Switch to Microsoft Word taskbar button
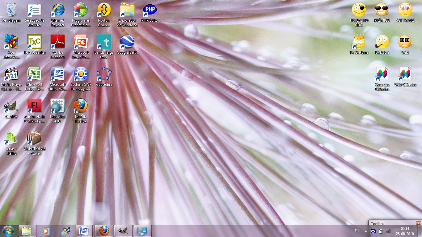The height and width of the screenshot is (237, 422). pyautogui.click(x=84, y=231)
